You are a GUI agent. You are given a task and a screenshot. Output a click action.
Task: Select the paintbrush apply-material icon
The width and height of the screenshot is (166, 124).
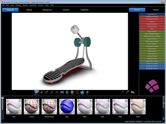pos(127,92)
